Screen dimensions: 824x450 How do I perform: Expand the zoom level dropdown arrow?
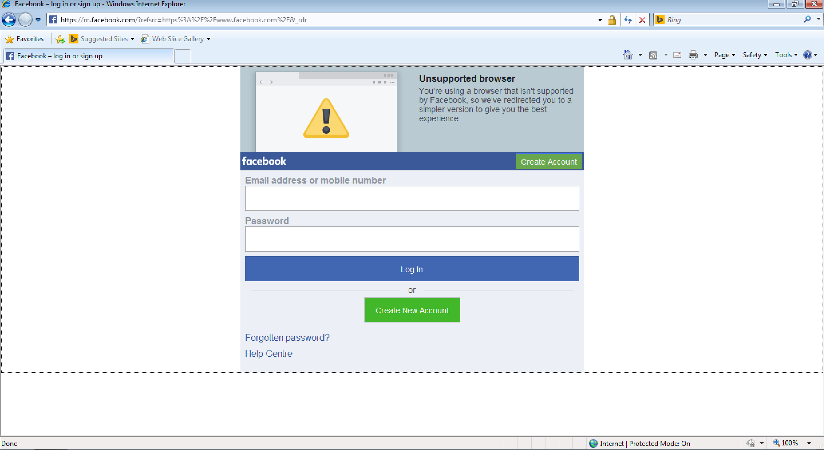[809, 443]
